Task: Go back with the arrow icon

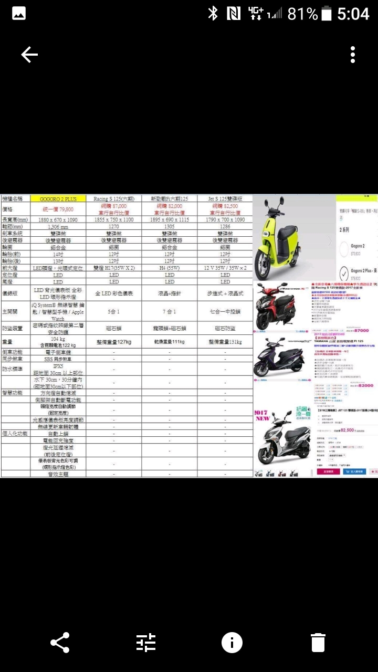Action: [29, 55]
